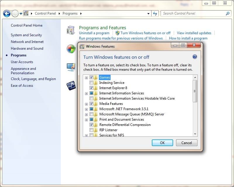234x187 pixels.
Task: Open Control Panel Home in sidebar
Action: point(27,25)
